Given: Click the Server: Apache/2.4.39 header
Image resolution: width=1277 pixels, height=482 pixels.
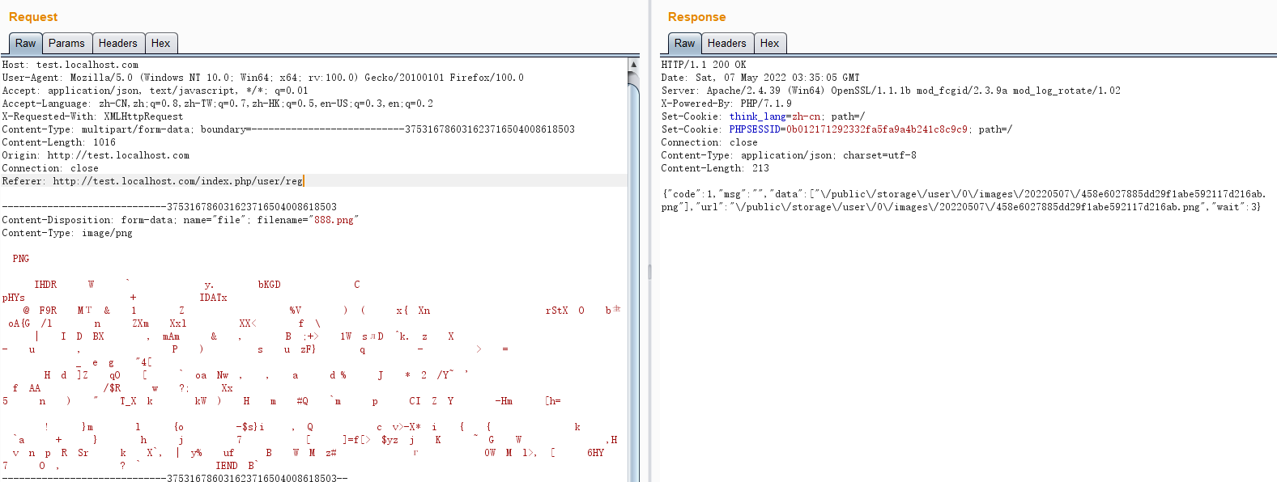Looking at the screenshot, I should tap(891, 91).
